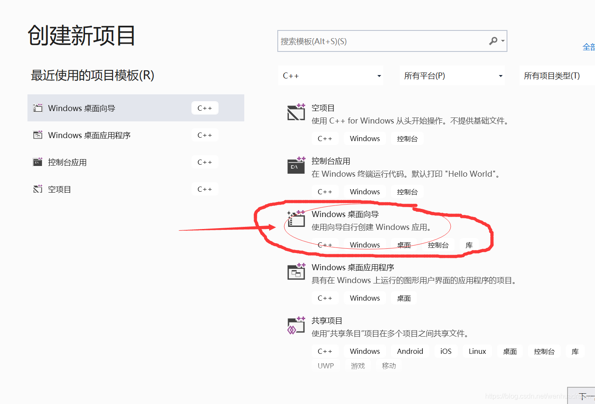
Task: Click description 不提供基础文件 under 空项目
Action: 480,121
